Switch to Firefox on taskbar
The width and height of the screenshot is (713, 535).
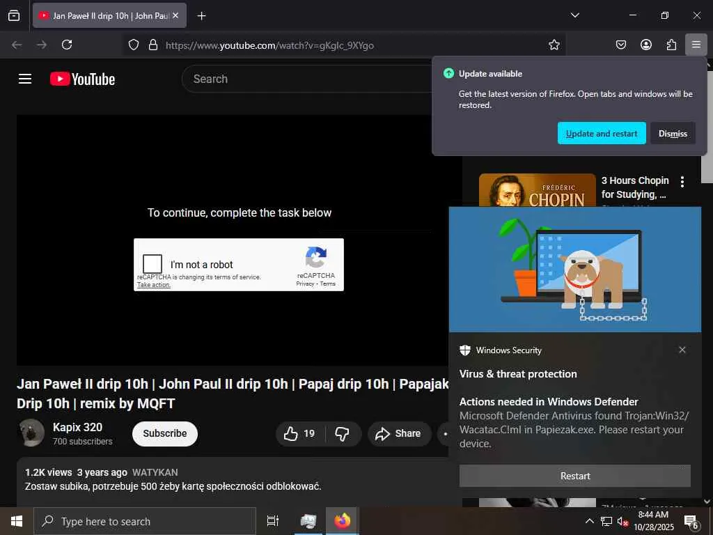[x=343, y=521]
